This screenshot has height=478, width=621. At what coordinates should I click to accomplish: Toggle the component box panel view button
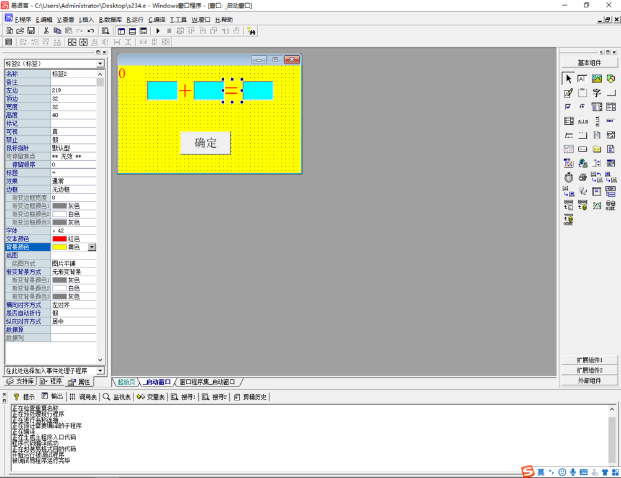coord(143,31)
